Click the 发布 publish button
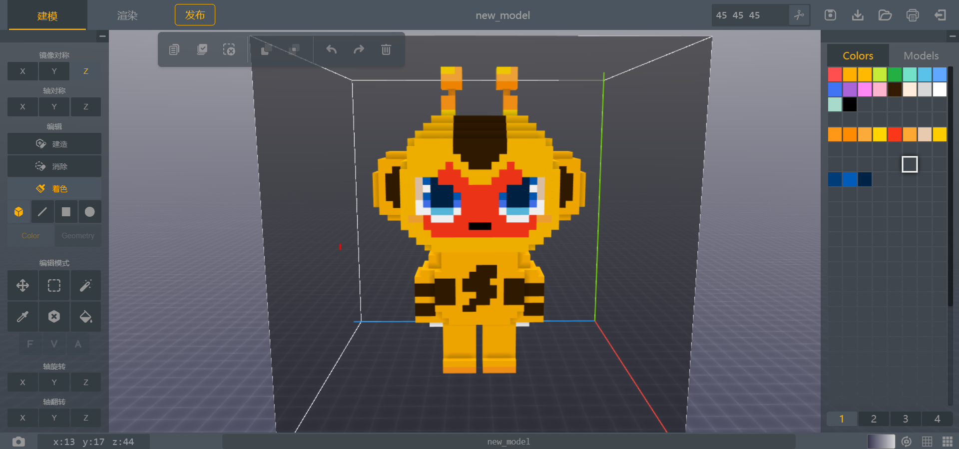The width and height of the screenshot is (959, 449). coord(195,15)
